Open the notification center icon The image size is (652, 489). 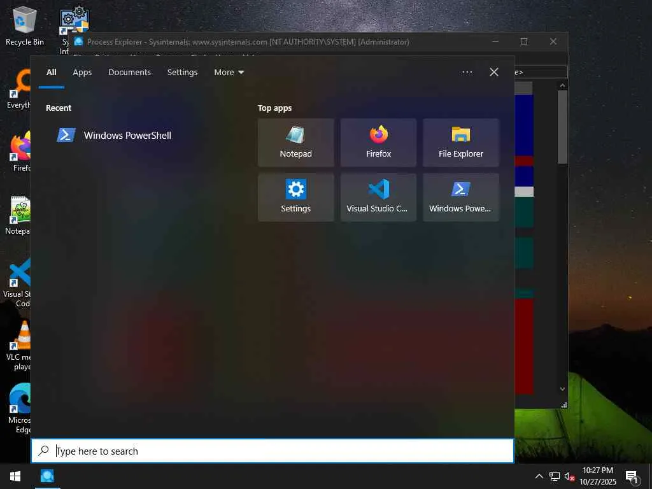point(632,476)
